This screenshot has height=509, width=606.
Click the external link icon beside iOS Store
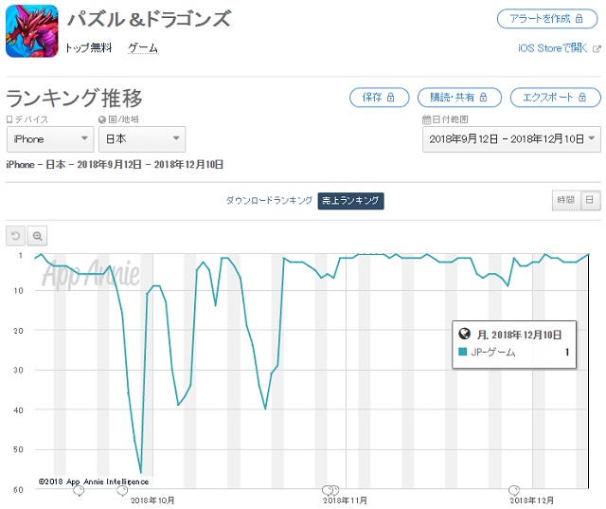pyautogui.click(x=596, y=48)
